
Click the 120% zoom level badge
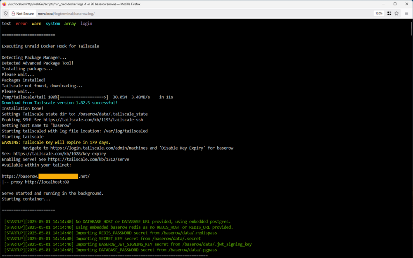tap(379, 14)
